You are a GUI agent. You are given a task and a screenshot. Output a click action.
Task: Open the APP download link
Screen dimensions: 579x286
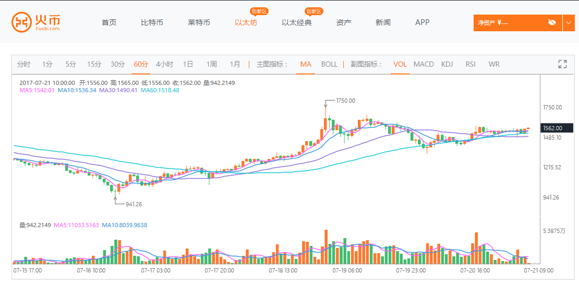coord(422,22)
